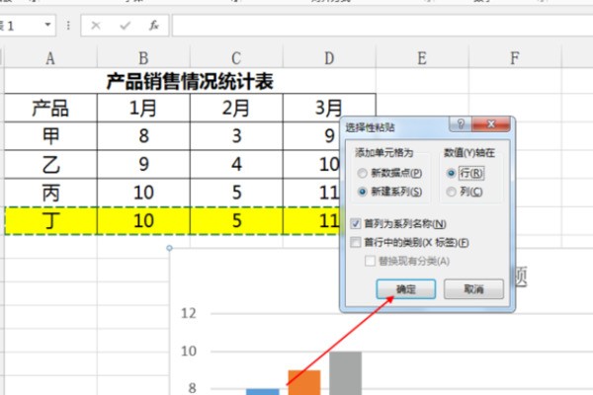
Task: Click the formula bar cancel X icon
Action: point(96,25)
